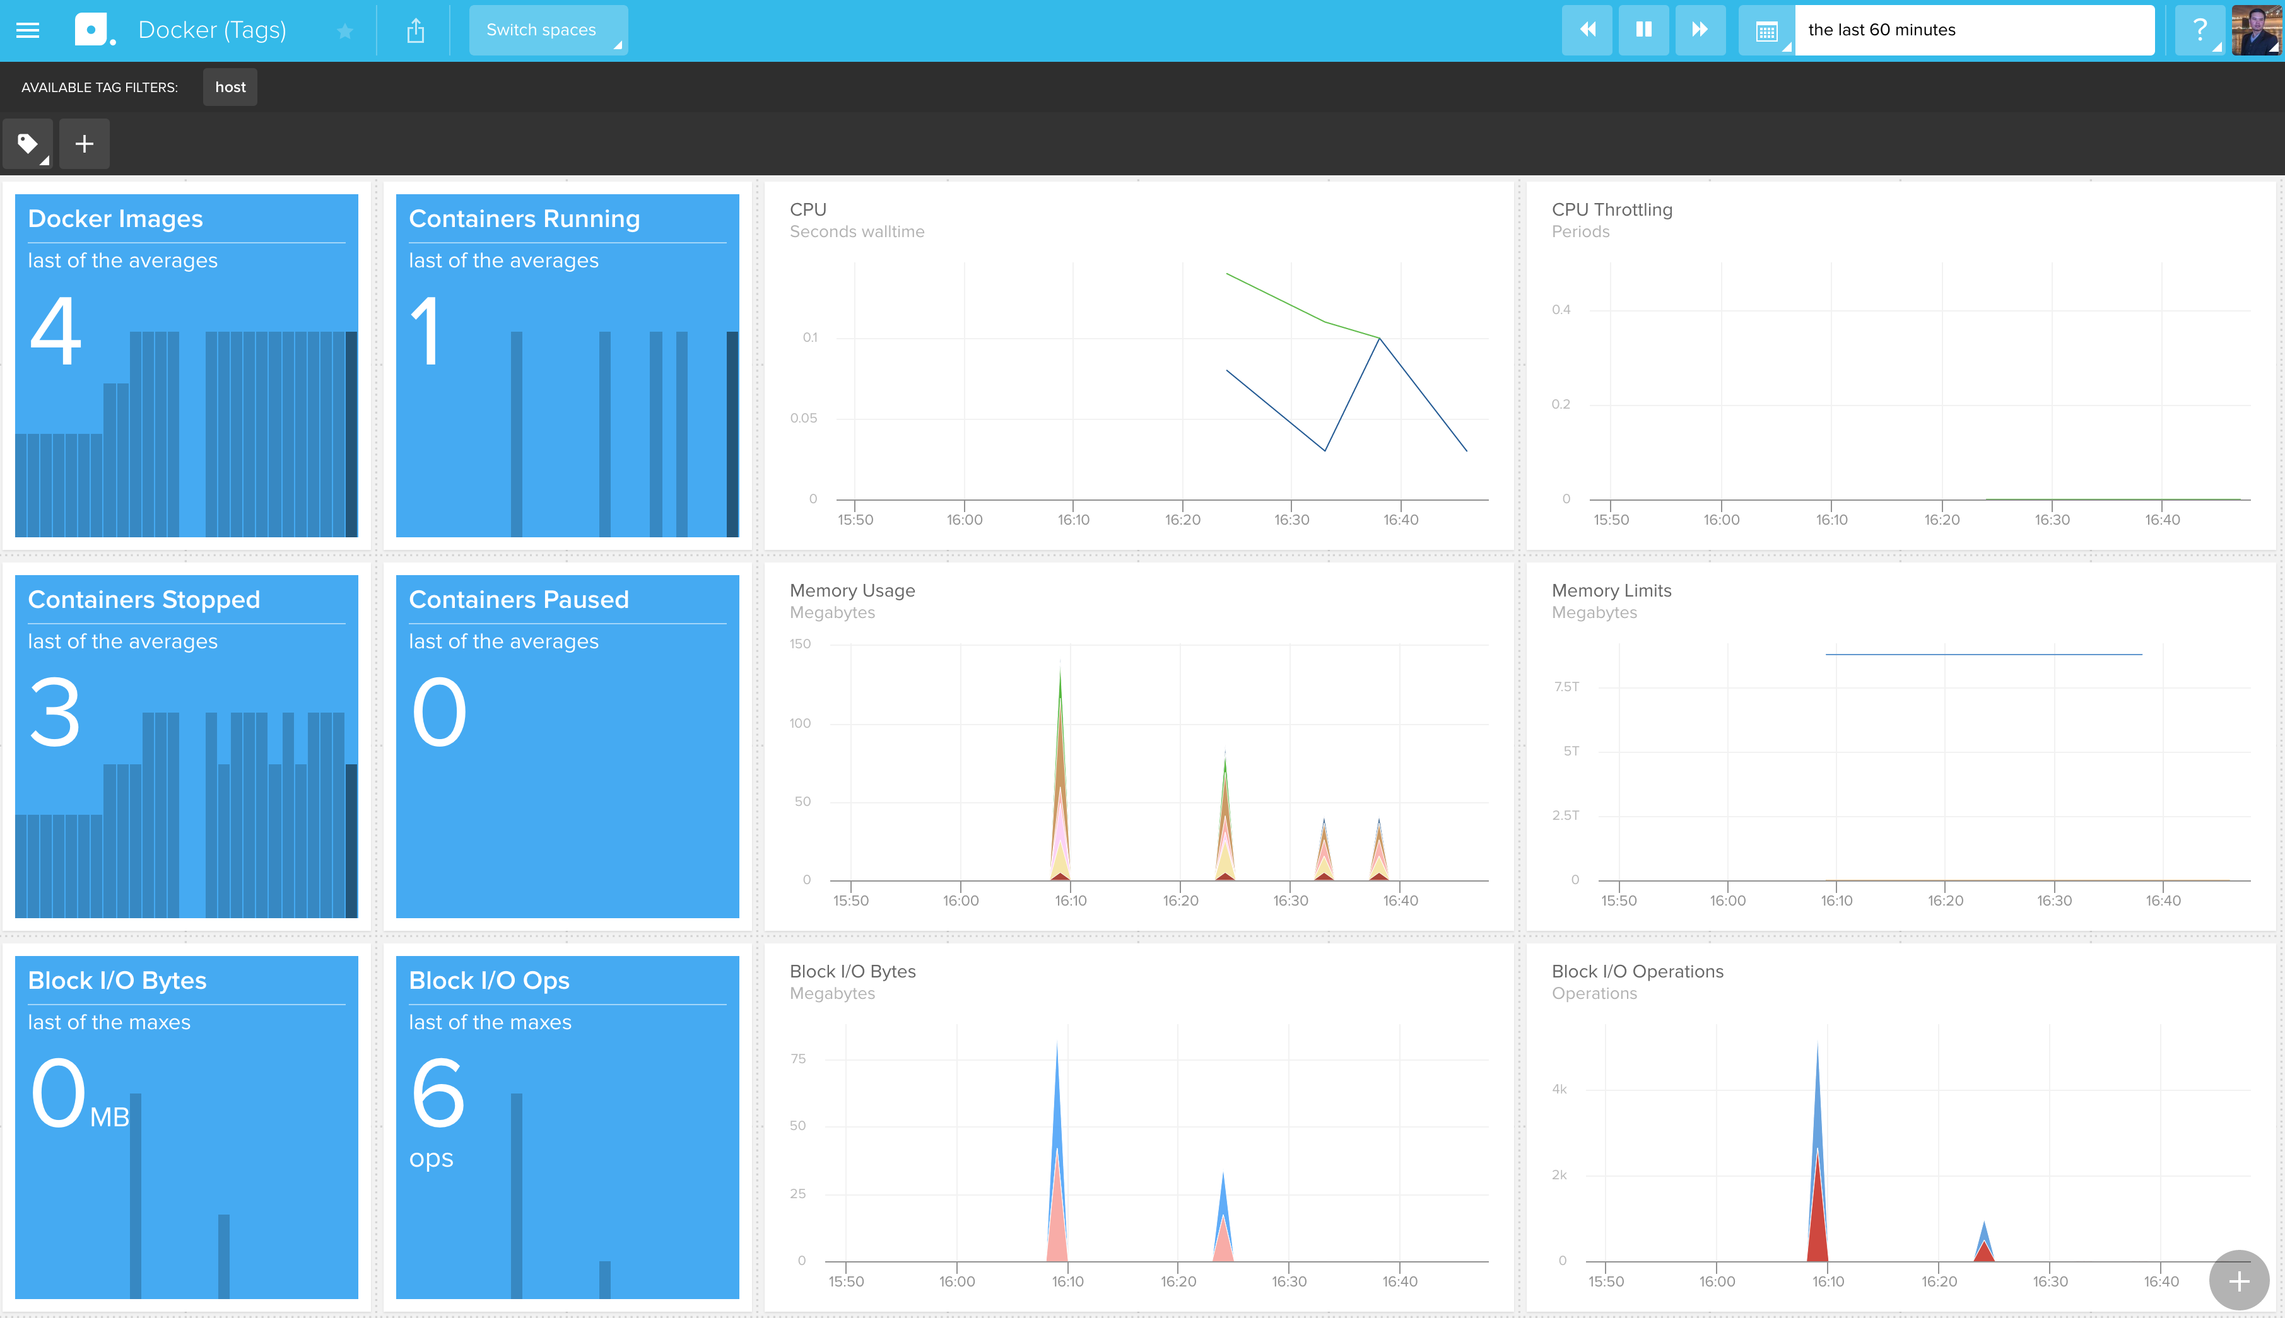Fast forward the time window
2285x1318 pixels.
click(x=1700, y=30)
